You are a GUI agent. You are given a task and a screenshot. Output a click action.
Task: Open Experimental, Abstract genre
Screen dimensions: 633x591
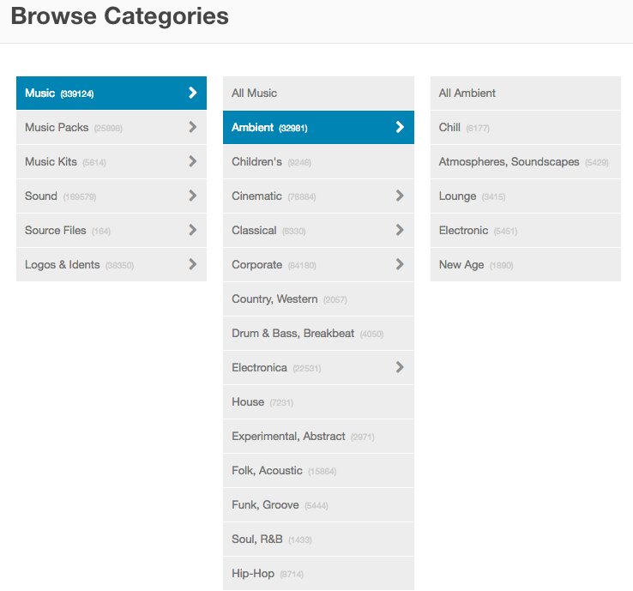[318, 436]
